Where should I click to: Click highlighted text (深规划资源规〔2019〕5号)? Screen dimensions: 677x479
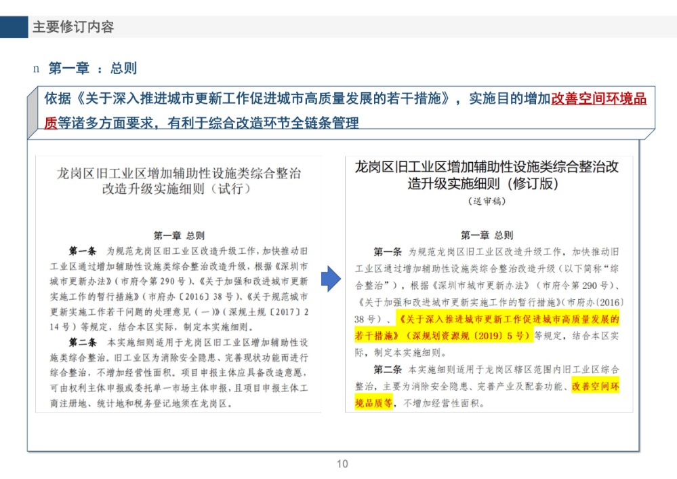pyautogui.click(x=468, y=336)
